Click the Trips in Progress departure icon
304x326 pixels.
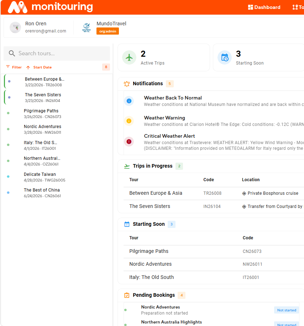coord(127,166)
